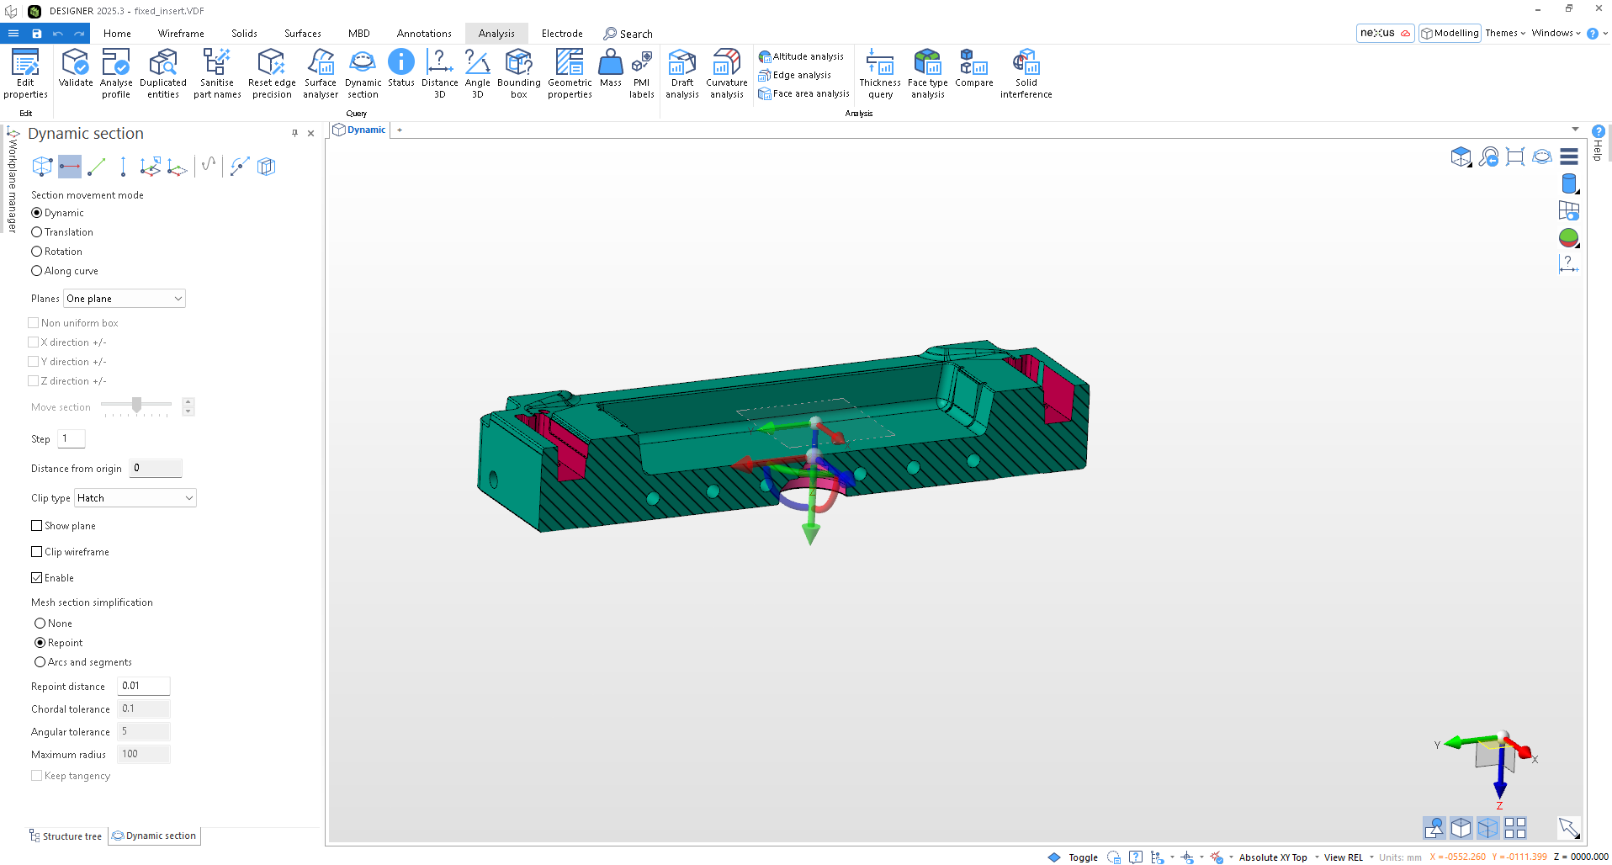Open the Draft analysis tool

(x=681, y=74)
